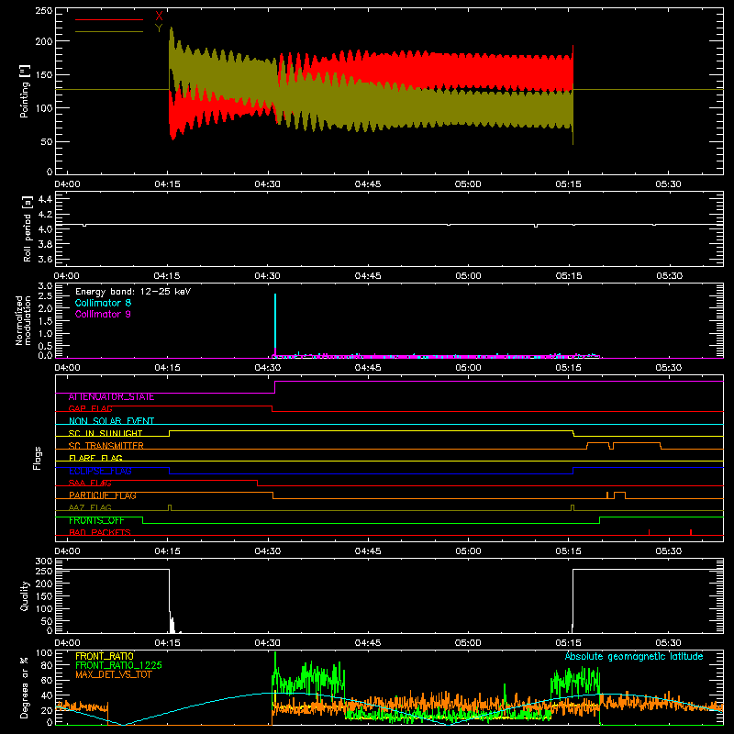Select the SC_TRANSMITTER flag label
Viewport: 734px width, 734px height.
coord(106,446)
